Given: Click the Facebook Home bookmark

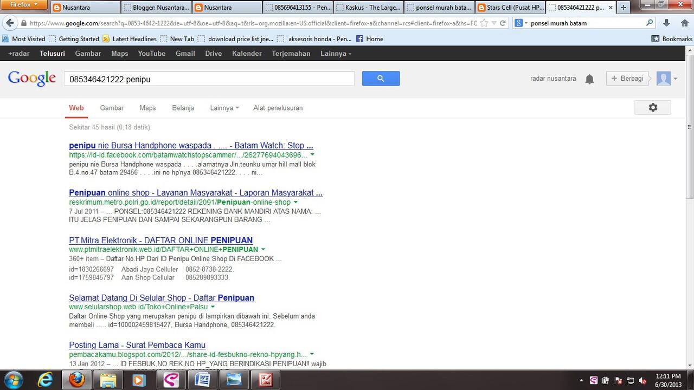Looking at the screenshot, I should point(370,39).
